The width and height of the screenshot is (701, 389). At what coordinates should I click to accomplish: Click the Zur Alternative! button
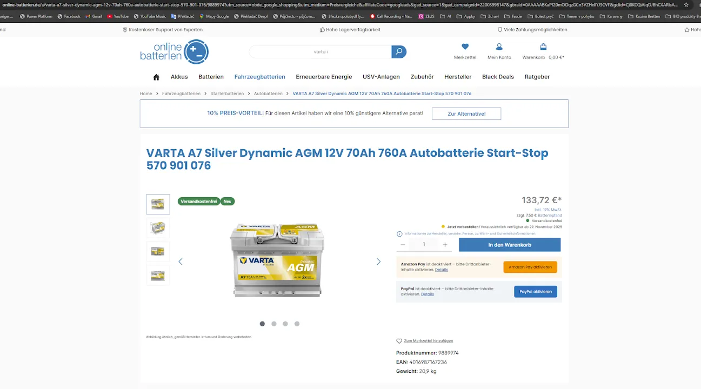point(466,113)
